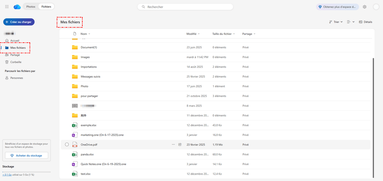The image size is (383, 181).
Task: Click the Créer ou charger button
Action: (x=19, y=22)
